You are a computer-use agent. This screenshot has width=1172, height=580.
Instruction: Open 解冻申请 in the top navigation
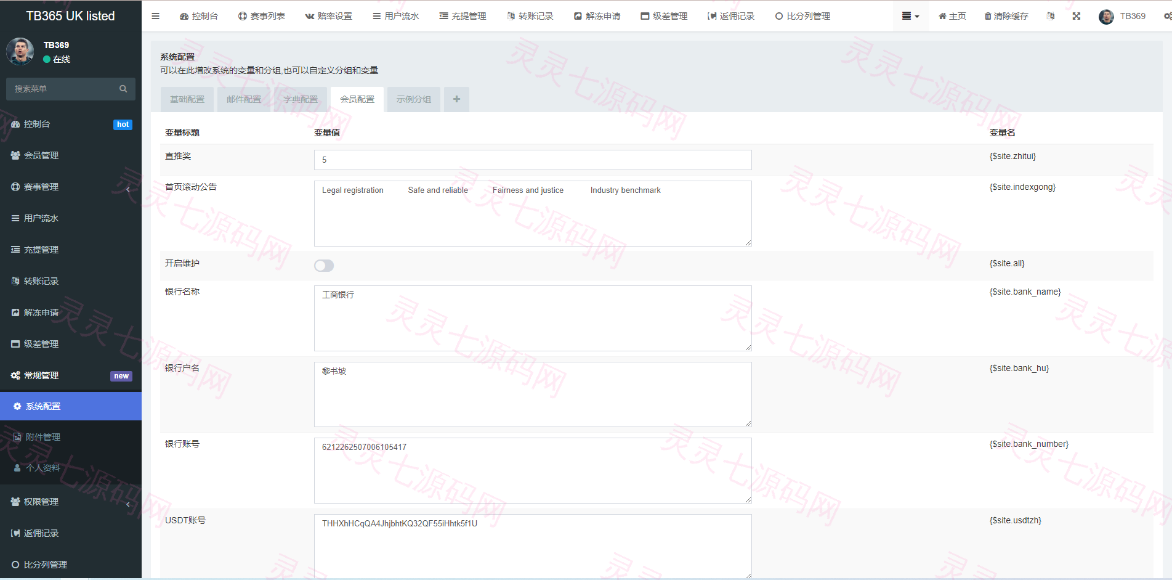[597, 16]
